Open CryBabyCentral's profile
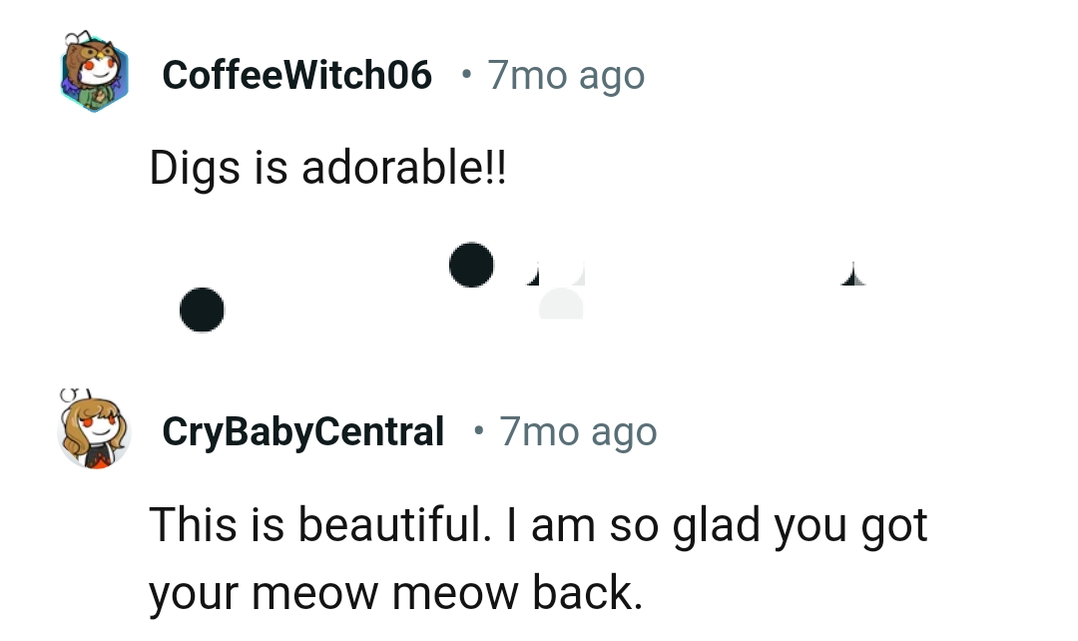This screenshot has height=641, width=1078. point(302,430)
